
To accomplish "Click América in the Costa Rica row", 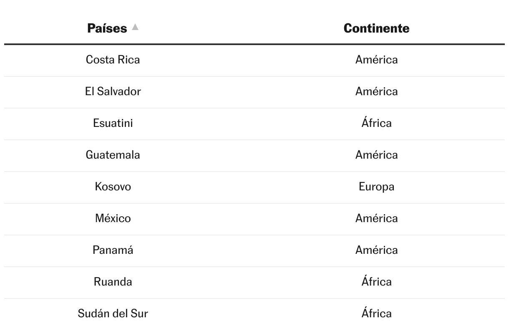I will (x=376, y=60).
